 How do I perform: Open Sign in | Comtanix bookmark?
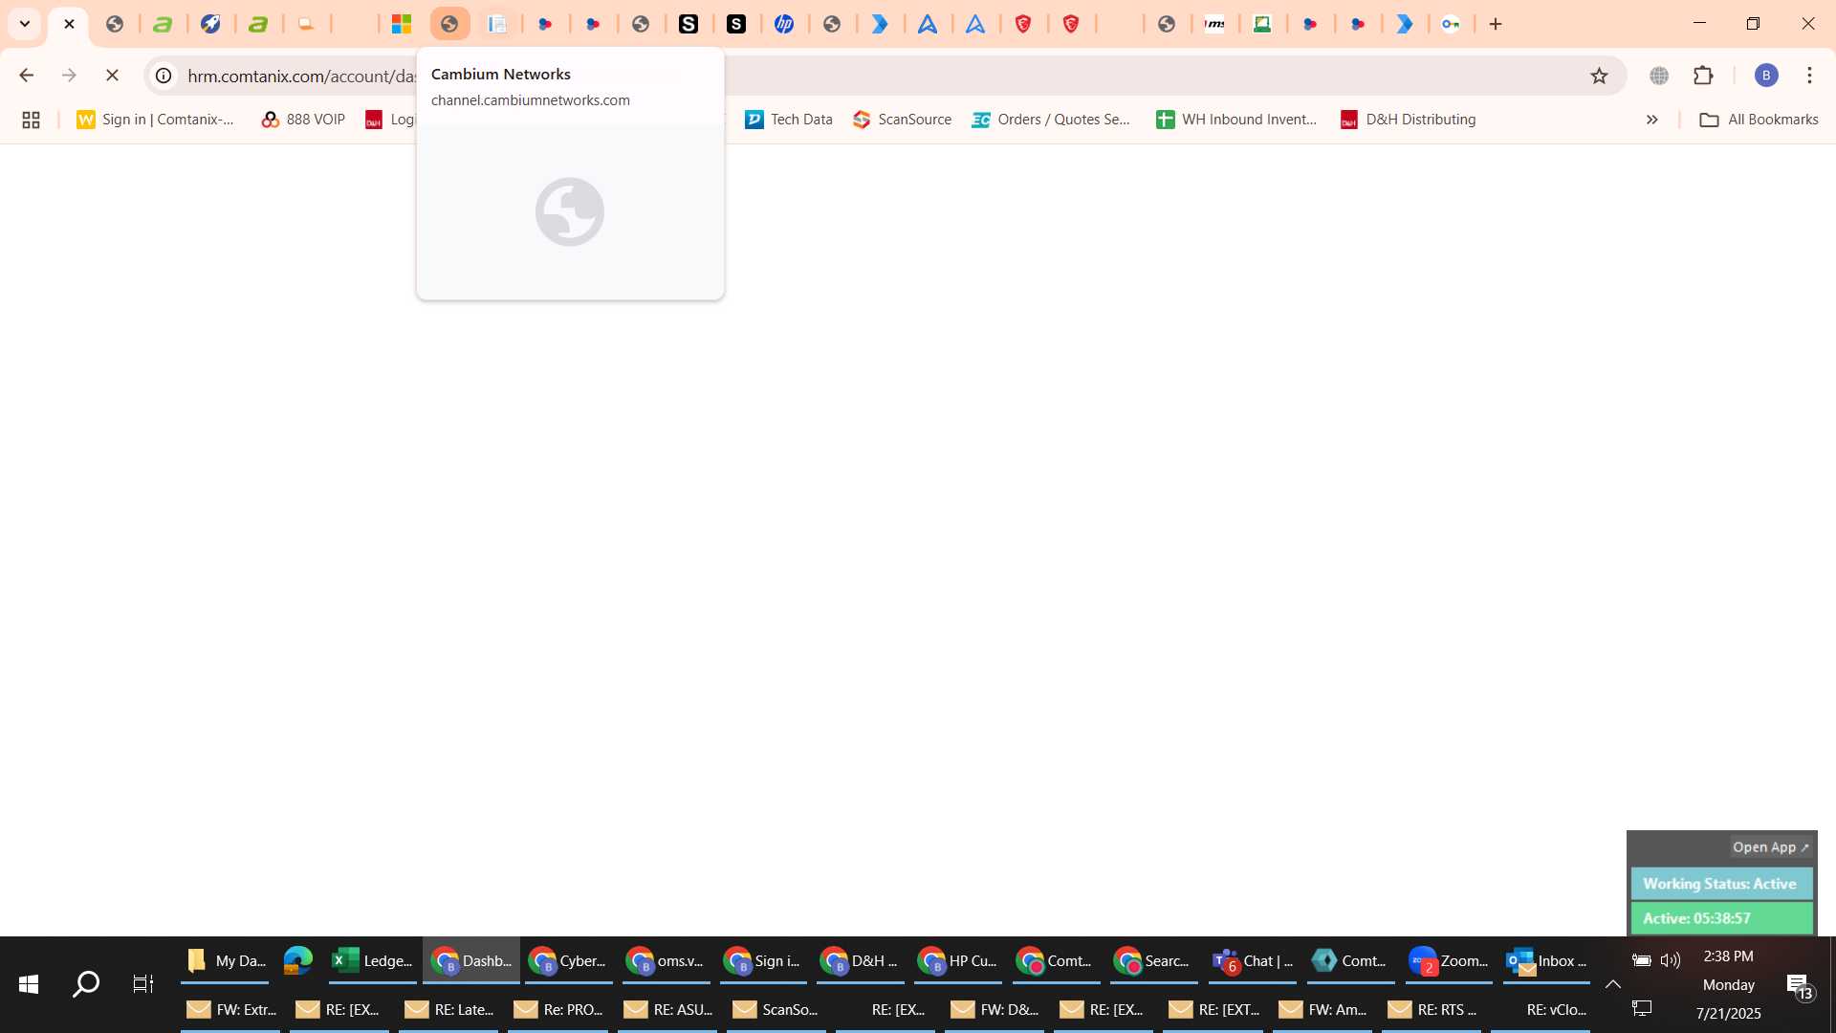[156, 120]
